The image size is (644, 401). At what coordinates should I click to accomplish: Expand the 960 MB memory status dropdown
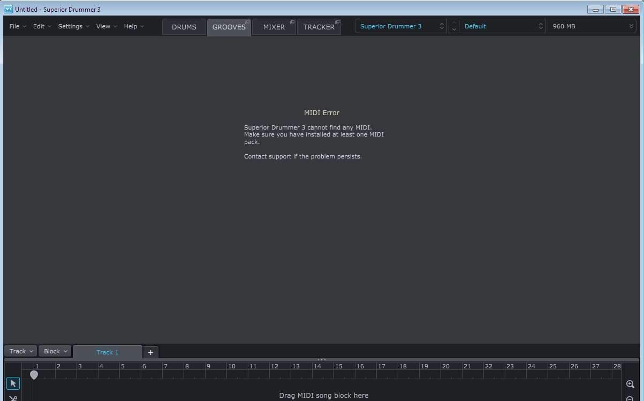(x=592, y=26)
